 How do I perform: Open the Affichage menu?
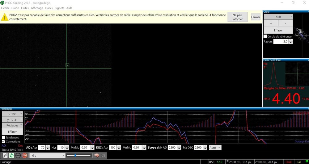(37, 8)
